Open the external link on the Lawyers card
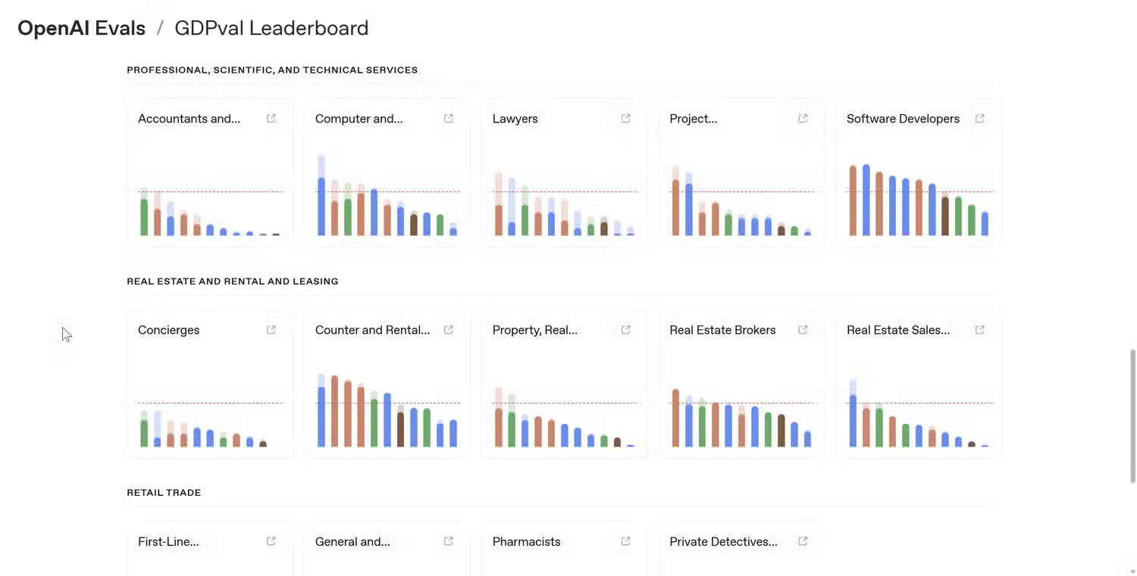The height and width of the screenshot is (576, 1137). click(625, 118)
